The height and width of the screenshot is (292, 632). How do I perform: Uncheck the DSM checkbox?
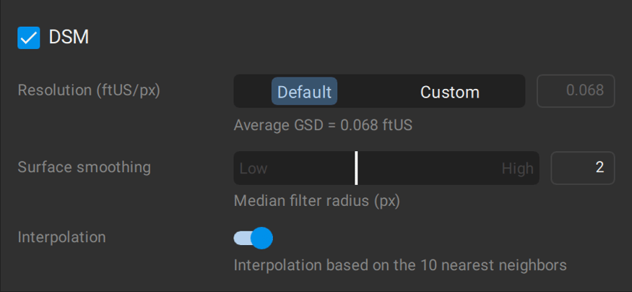(x=29, y=38)
